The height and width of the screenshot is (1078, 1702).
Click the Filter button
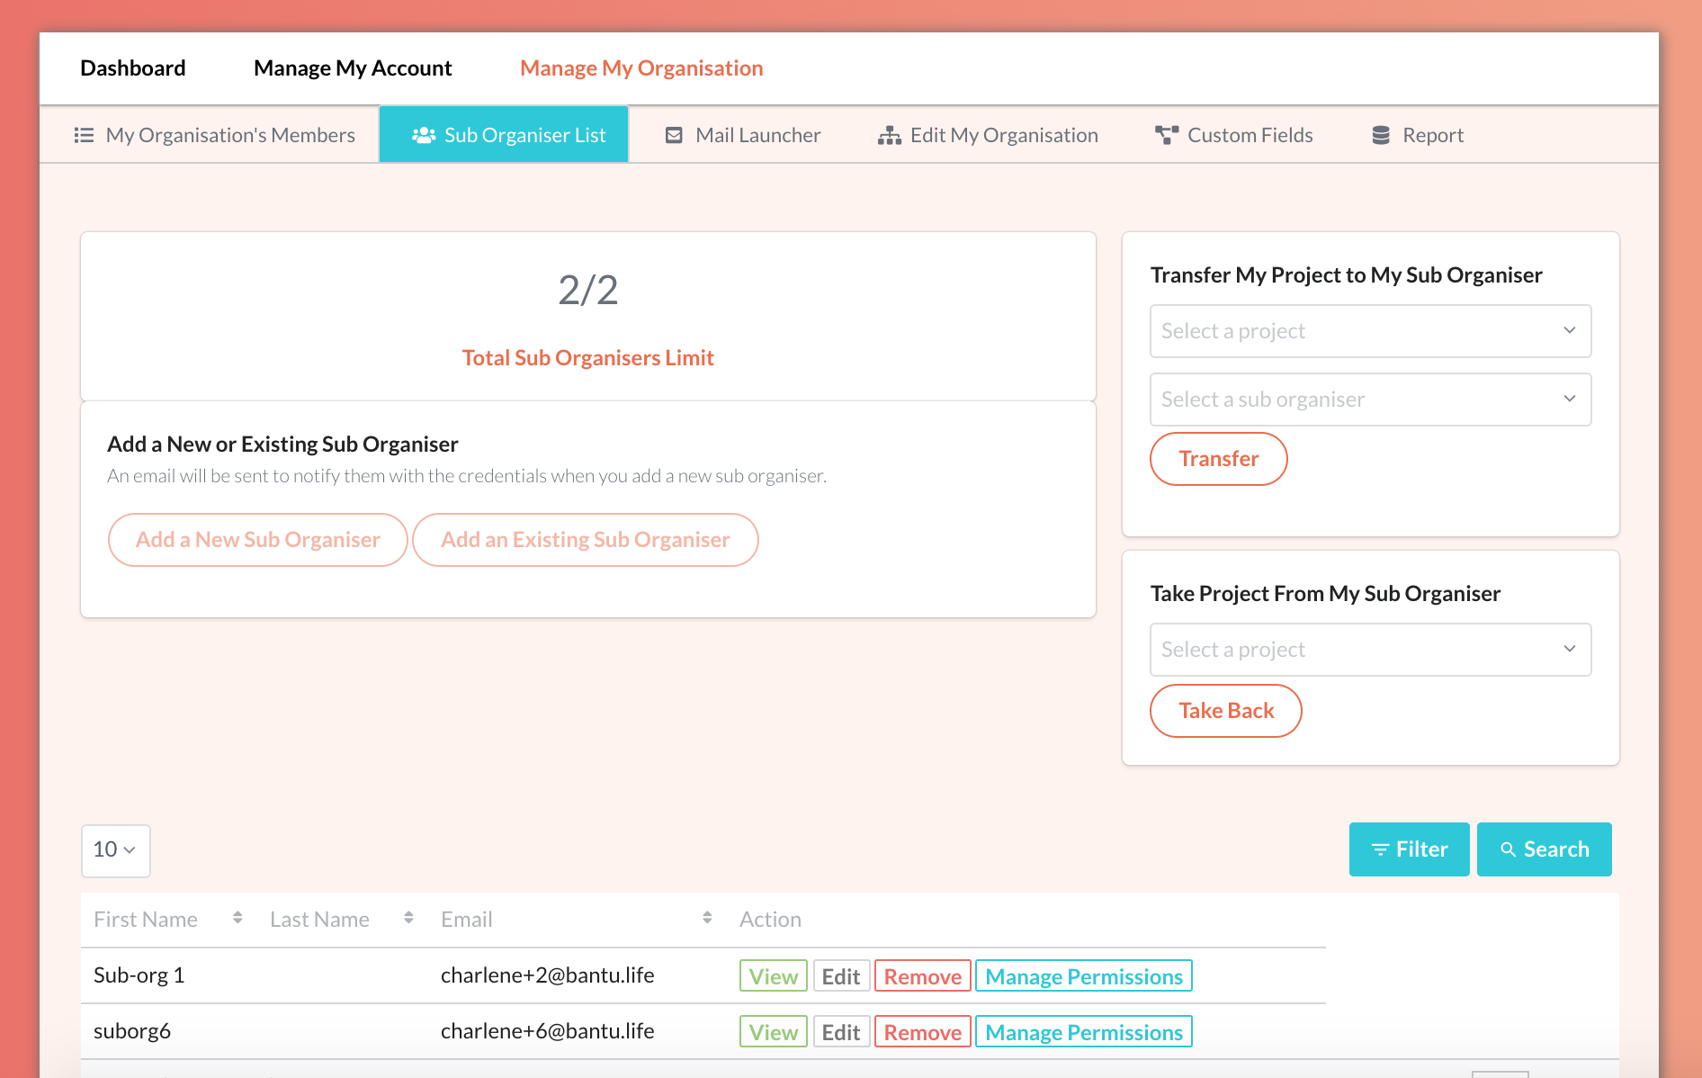1410,849
